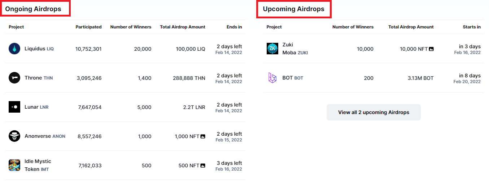This screenshot has height=181, width=489.
Task: Open the Zuki Moba ZUKI link
Action: (295, 49)
